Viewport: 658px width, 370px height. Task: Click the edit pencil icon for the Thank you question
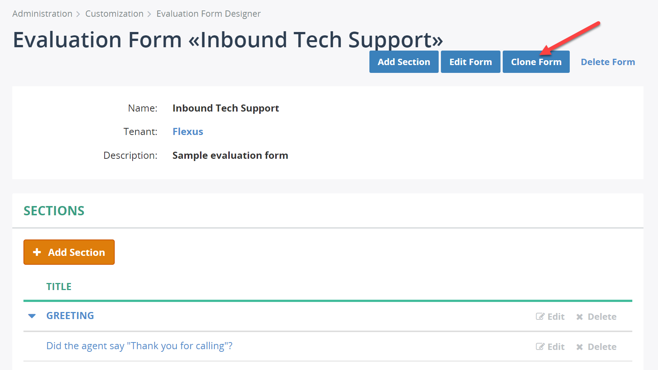[540, 347]
